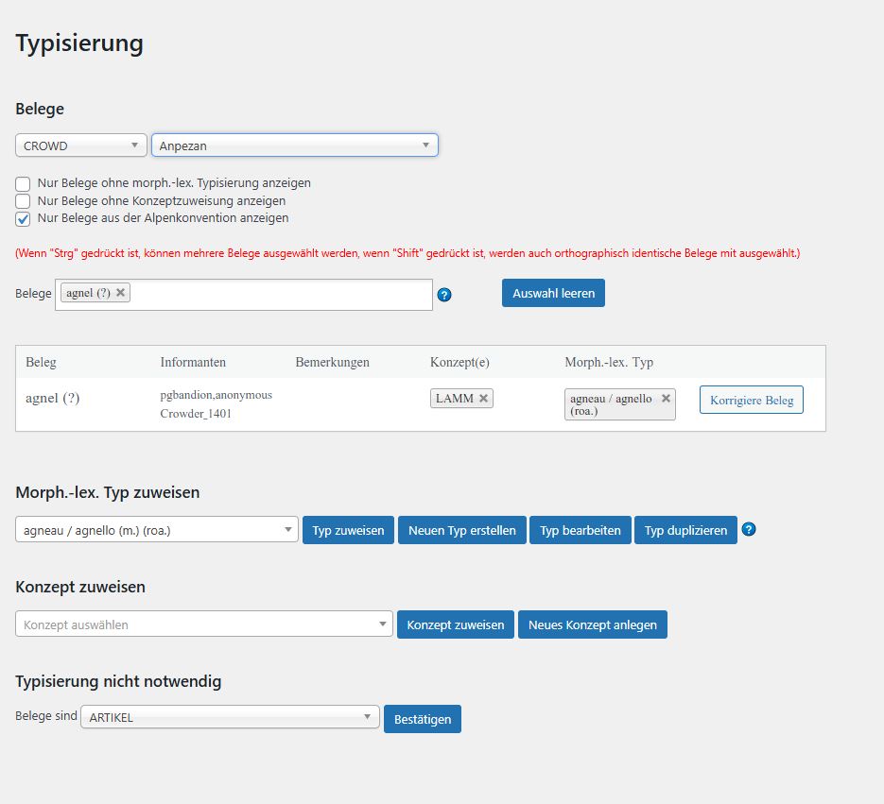Remove the LAMM concept tag

tap(483, 399)
